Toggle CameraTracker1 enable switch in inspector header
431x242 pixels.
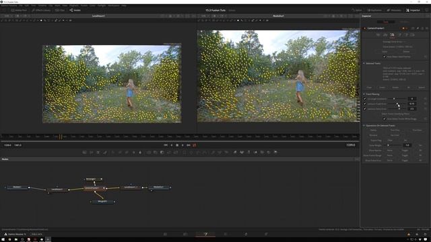point(364,28)
